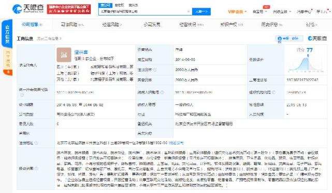The height and width of the screenshot is (193, 332).
Task: Click the 工商注册号 number value
Action: point(302,80)
